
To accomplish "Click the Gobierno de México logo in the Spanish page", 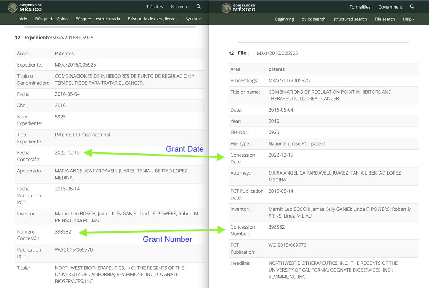I will click(25, 7).
